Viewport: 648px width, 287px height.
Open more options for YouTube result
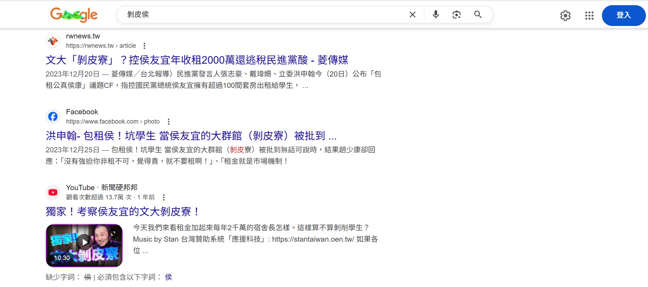click(164, 197)
